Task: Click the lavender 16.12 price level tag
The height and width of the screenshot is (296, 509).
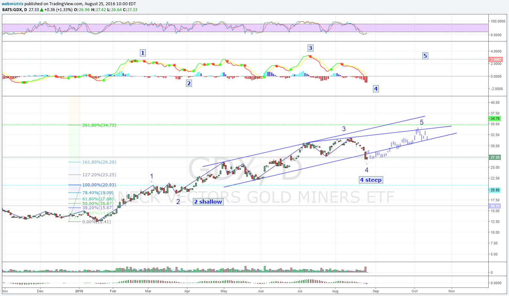Action: pyautogui.click(x=495, y=206)
